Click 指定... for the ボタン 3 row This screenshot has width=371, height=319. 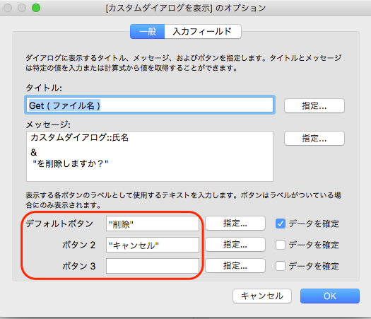coord(235,266)
